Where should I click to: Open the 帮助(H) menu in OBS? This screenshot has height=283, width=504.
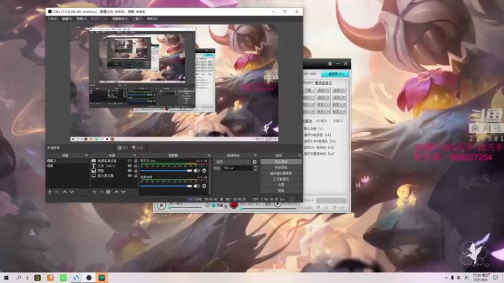[152, 19]
